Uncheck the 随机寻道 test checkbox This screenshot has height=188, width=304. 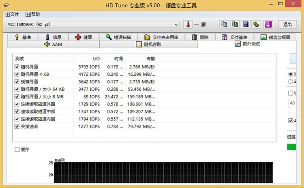(17, 67)
